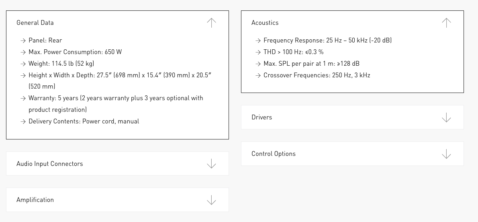Click the Max. SPL per pair line
The image size is (478, 222).
point(311,64)
